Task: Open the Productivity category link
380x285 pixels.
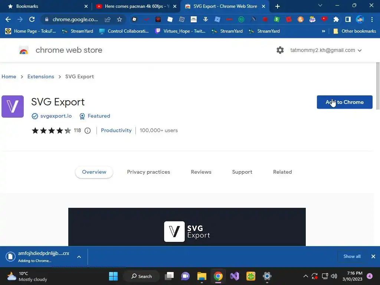Action: coord(116,130)
